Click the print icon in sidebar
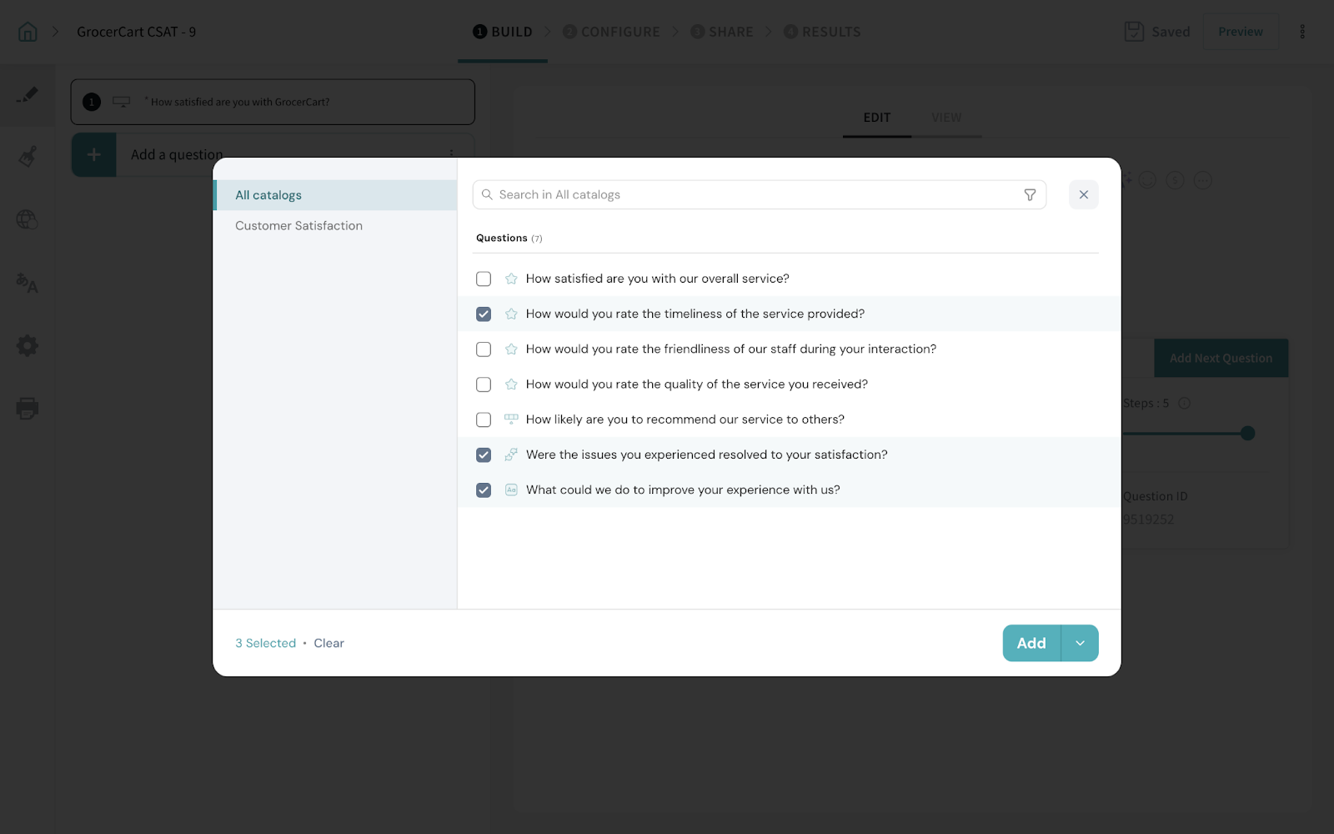 point(28,409)
